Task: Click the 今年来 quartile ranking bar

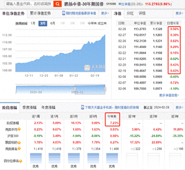Action: pos(112,158)
